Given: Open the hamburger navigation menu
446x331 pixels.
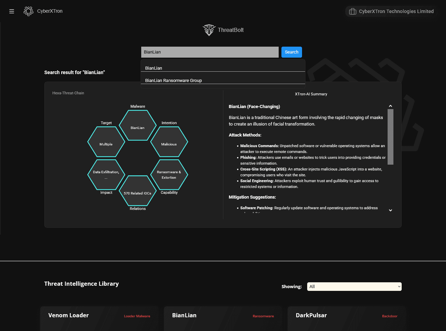Looking at the screenshot, I should pos(11,11).
